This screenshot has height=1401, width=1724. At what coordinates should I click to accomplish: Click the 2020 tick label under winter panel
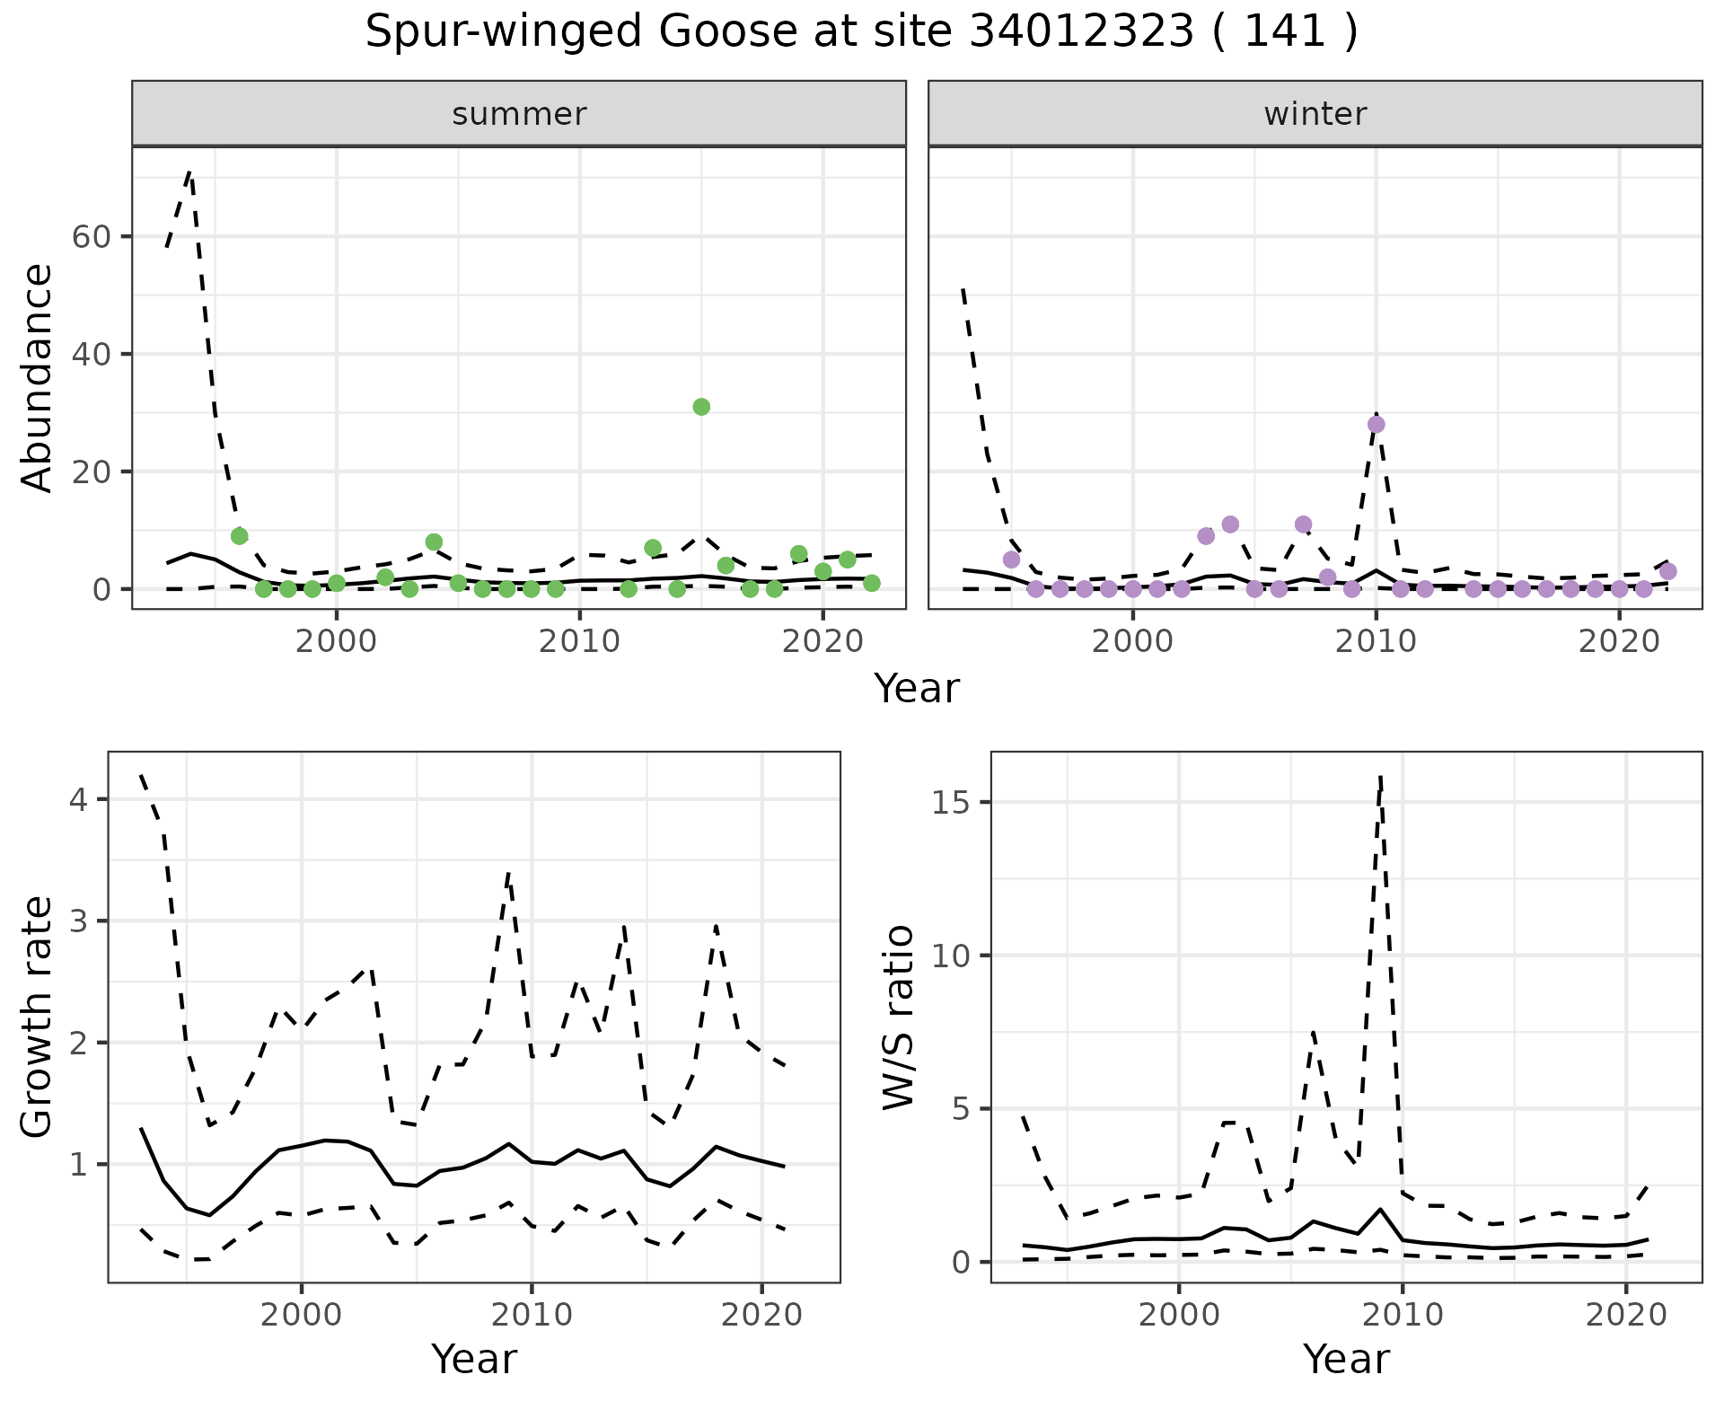(x=1618, y=641)
